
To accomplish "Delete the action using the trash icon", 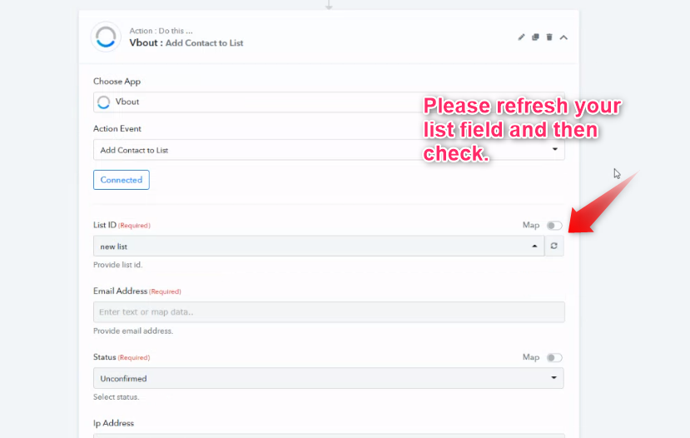I will tap(549, 37).
